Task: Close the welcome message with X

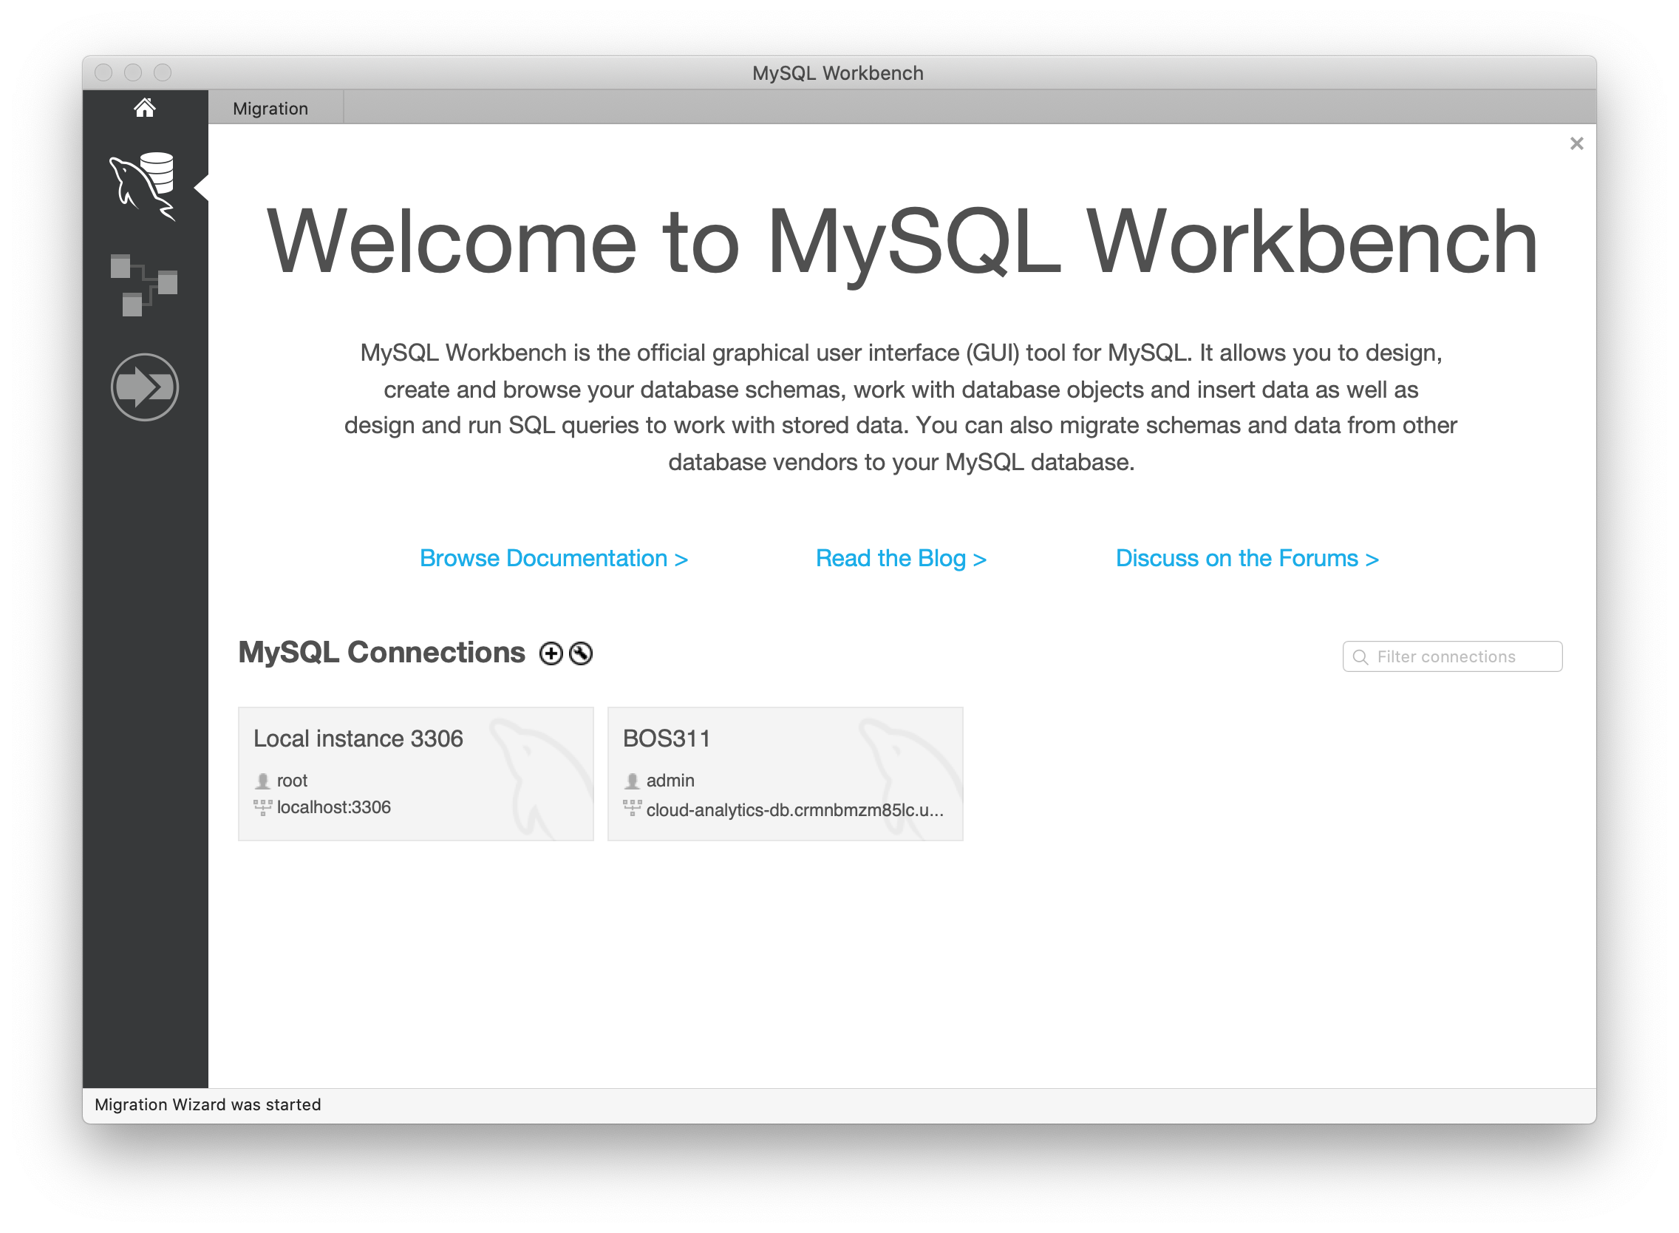Action: pyautogui.click(x=1576, y=144)
